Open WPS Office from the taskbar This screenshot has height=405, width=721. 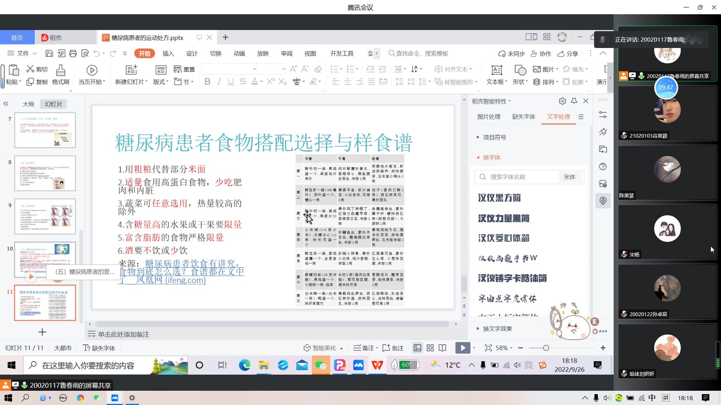[x=377, y=365]
